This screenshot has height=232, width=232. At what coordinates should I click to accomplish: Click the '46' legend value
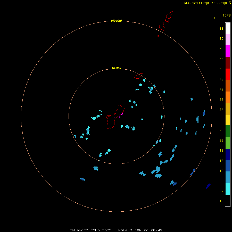point(221,79)
